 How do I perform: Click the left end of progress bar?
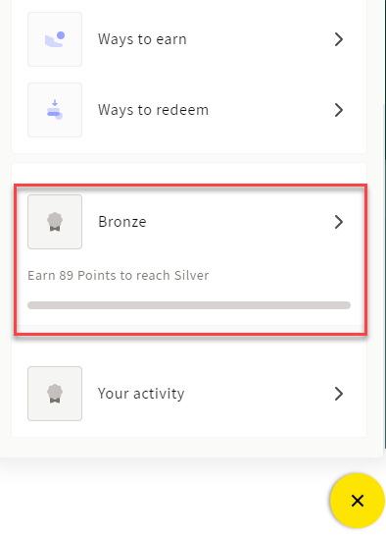31,305
